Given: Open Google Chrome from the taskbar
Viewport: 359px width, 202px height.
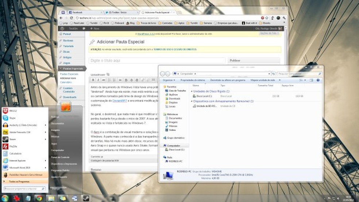Looking at the screenshot, I should (39, 198).
